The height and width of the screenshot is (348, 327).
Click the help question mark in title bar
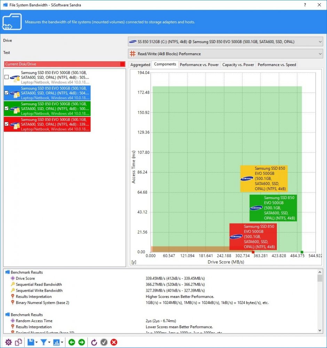click(305, 5)
